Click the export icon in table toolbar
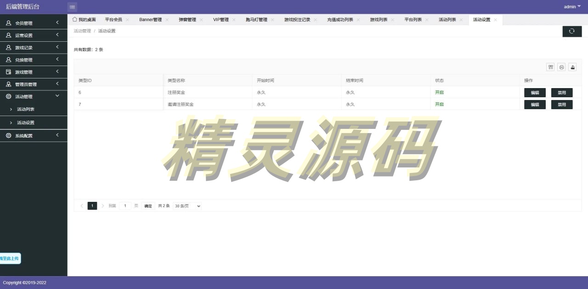Image resolution: width=588 pixels, height=289 pixels. coord(572,67)
